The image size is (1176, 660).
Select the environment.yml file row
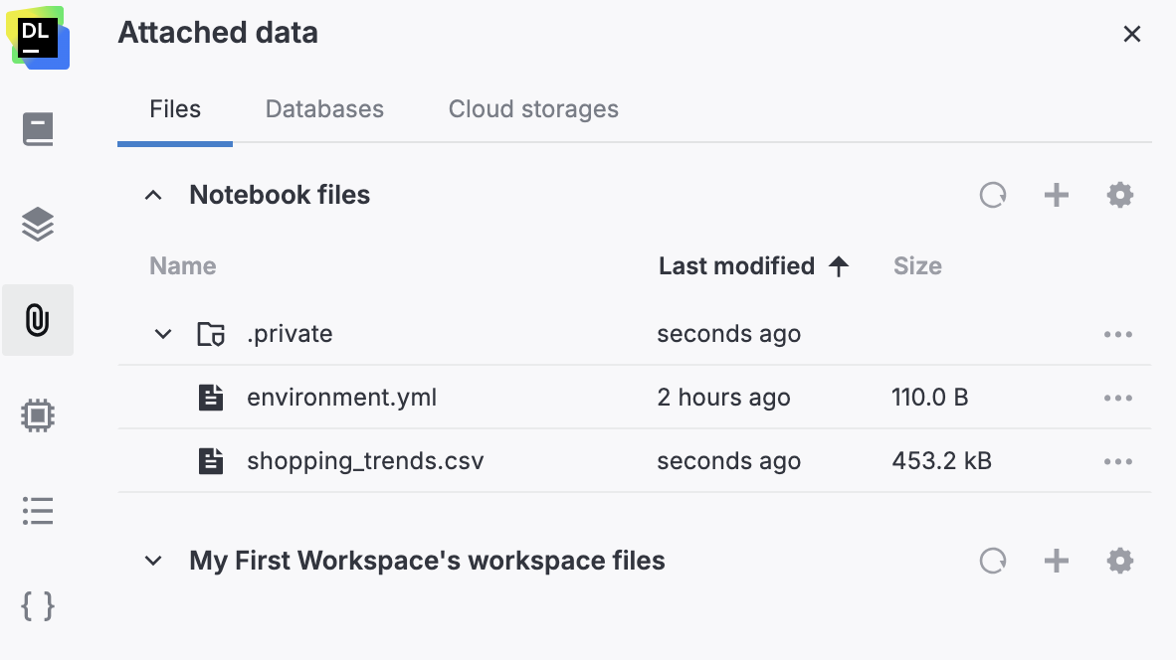[x=341, y=397]
